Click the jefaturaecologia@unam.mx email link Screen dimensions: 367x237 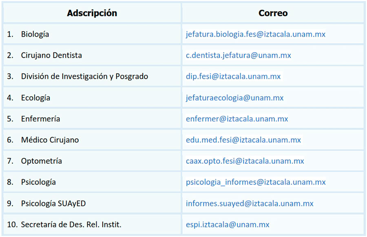click(234, 98)
